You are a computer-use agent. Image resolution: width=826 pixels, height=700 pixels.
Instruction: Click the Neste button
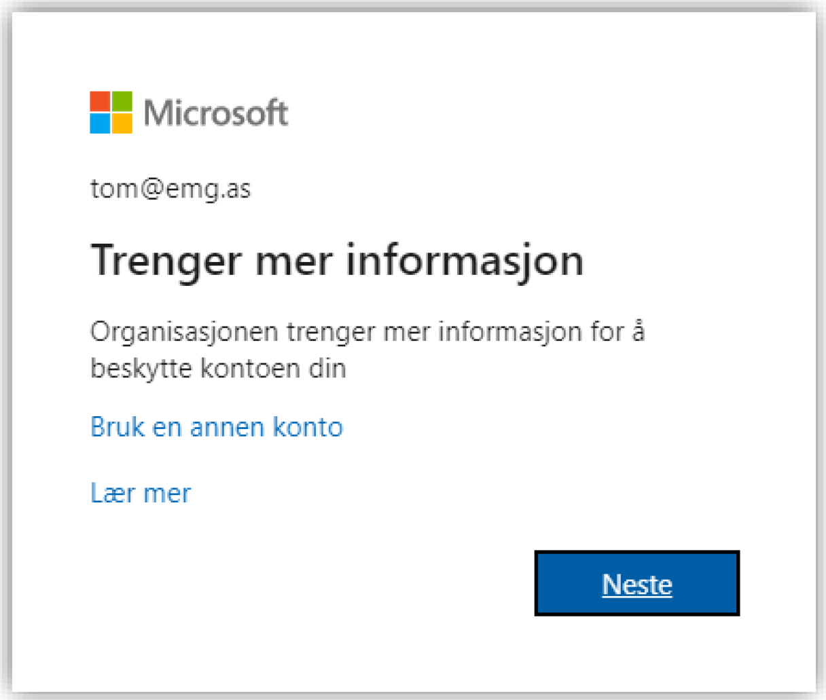[636, 583]
